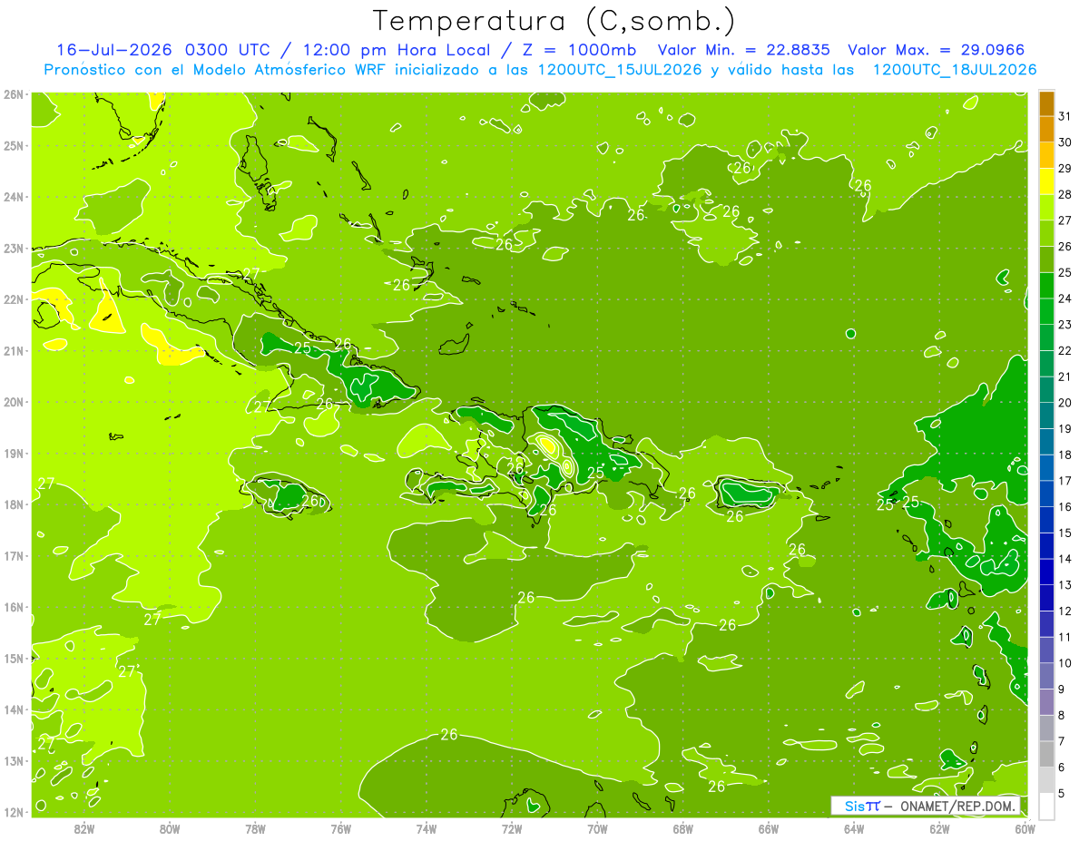This screenshot has height=841, width=1089.
Task: Click the 60W longitude axis label
Action: pyautogui.click(x=1025, y=828)
